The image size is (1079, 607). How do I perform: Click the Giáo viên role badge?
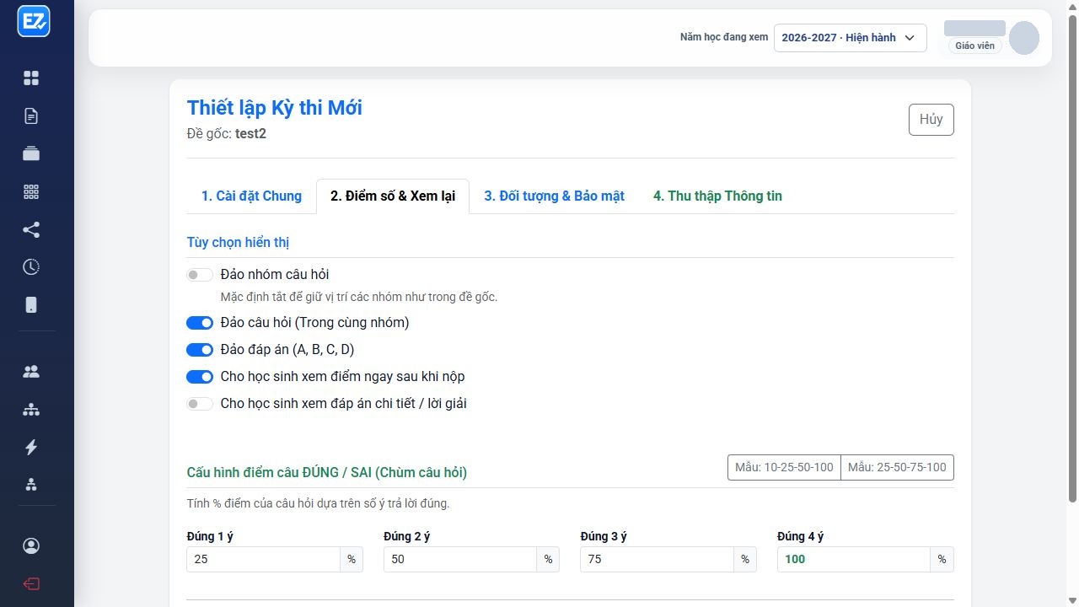click(974, 46)
